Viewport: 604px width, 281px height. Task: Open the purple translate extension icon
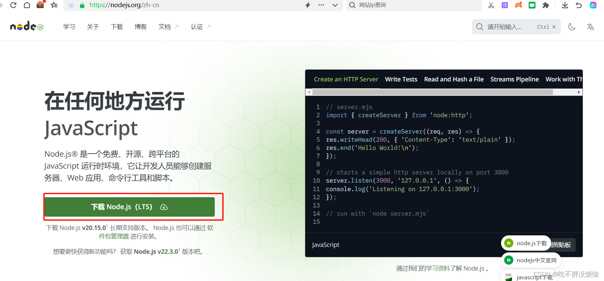505,5
